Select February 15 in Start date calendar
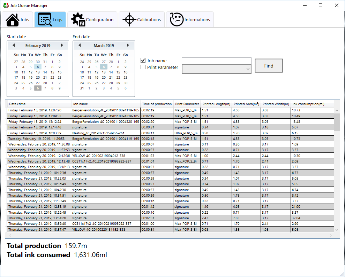 click(52, 72)
